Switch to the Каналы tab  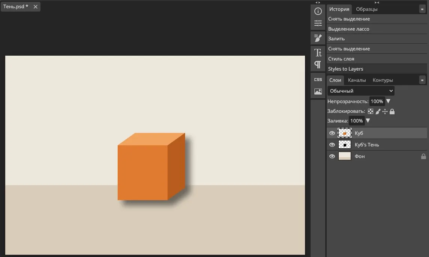(x=357, y=80)
